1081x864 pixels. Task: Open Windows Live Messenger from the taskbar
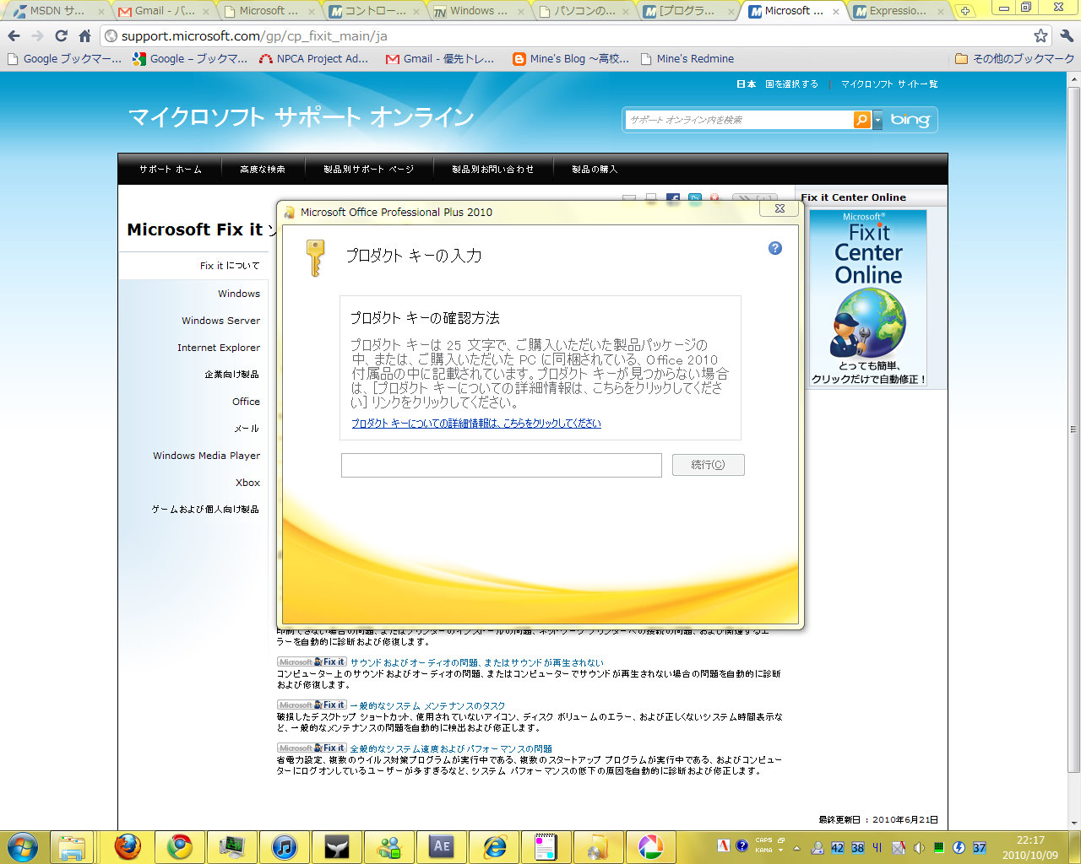coord(389,846)
